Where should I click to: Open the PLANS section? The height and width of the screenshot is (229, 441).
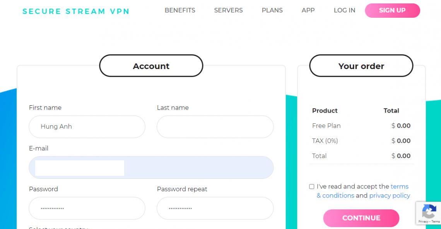tap(272, 10)
